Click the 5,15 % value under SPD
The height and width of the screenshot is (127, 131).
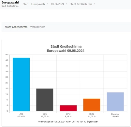click(x=68, y=117)
